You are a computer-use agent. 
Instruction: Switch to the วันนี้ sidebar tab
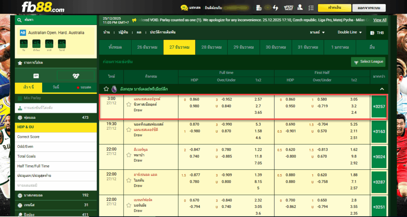pyautogui.click(x=56, y=87)
